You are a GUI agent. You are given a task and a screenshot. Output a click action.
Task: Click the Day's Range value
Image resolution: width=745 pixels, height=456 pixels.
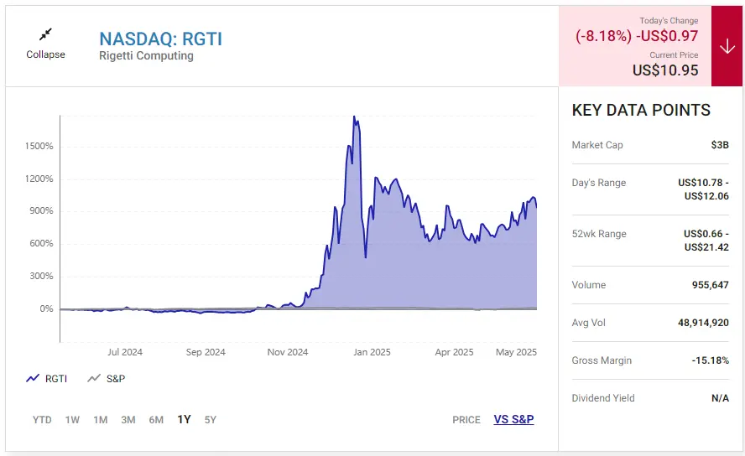[x=703, y=189]
